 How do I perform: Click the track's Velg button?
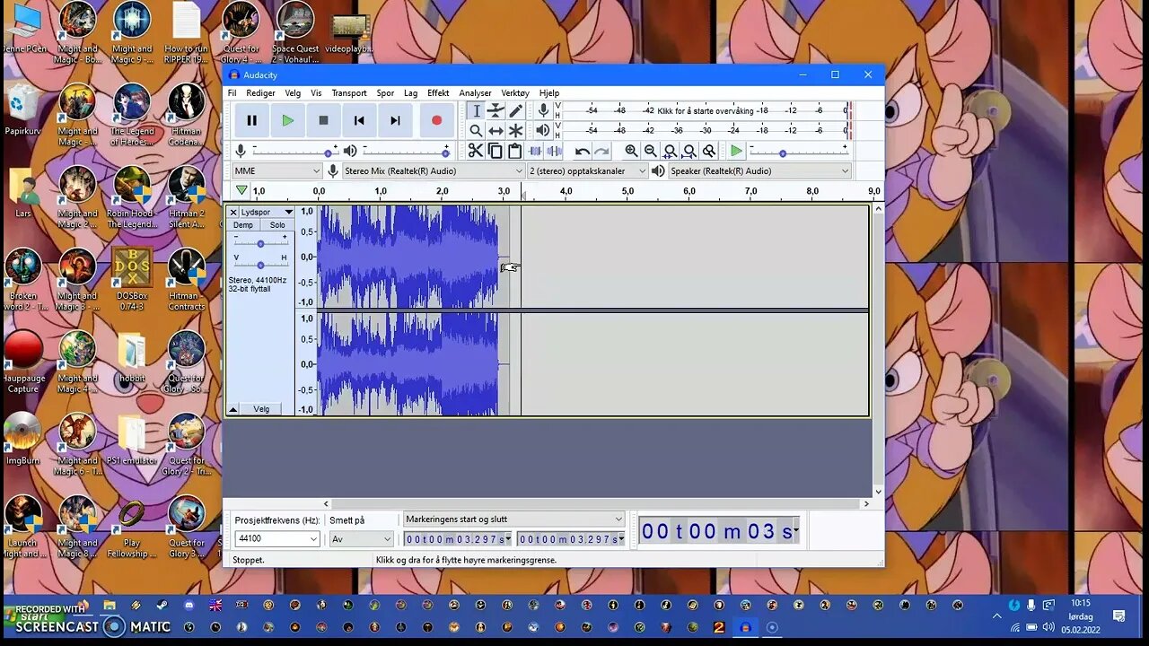pyautogui.click(x=261, y=409)
